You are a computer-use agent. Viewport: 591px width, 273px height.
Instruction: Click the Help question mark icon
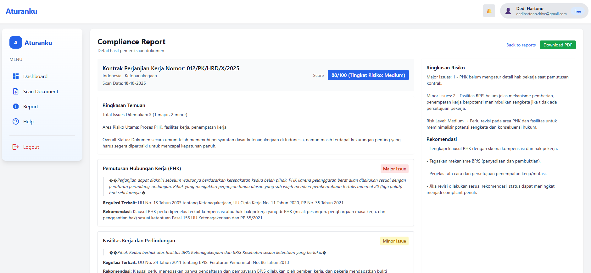coord(16,121)
